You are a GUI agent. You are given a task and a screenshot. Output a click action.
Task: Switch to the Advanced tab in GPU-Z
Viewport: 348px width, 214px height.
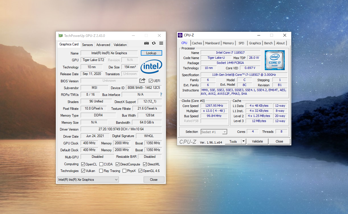[103, 45]
